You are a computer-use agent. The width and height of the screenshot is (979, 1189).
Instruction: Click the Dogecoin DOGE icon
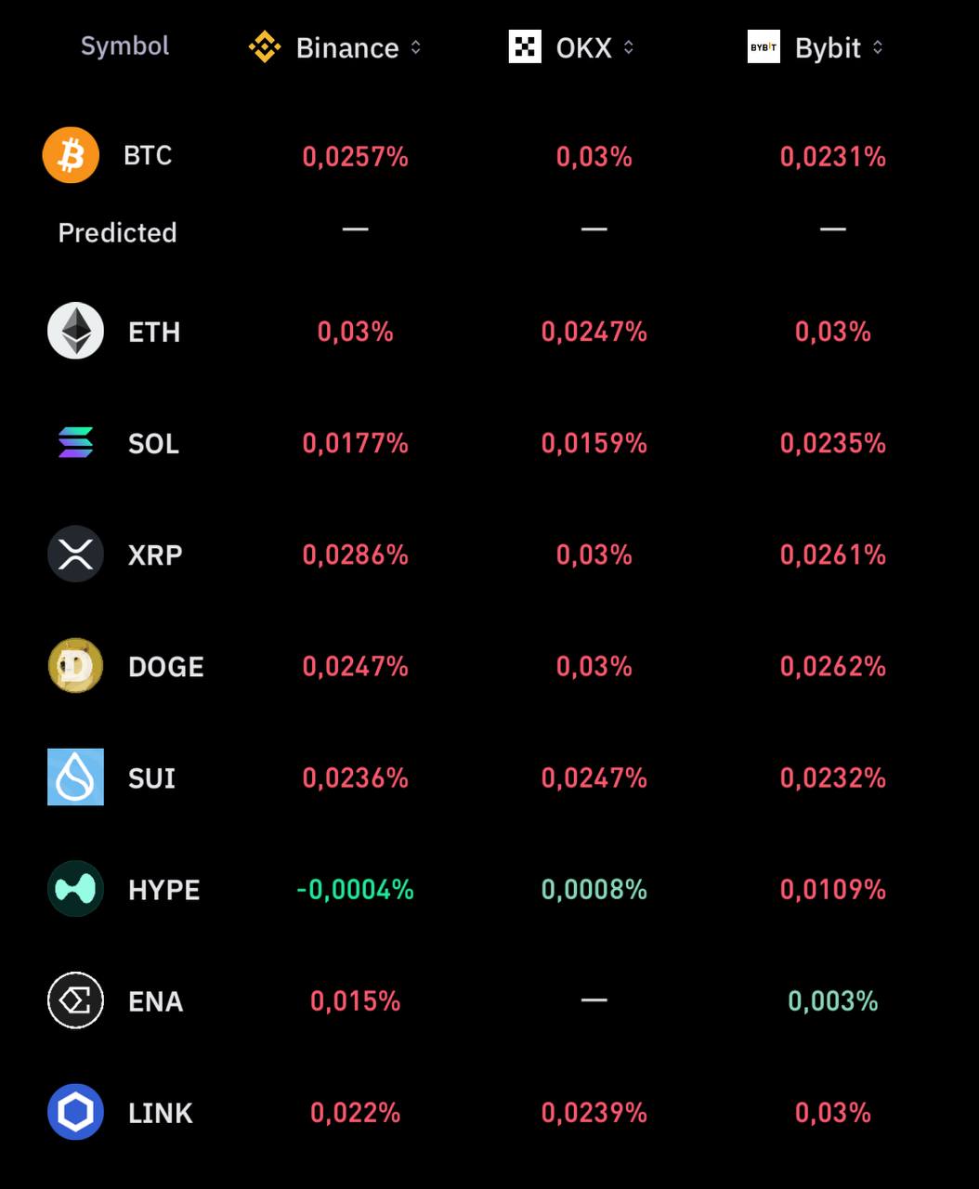click(75, 665)
